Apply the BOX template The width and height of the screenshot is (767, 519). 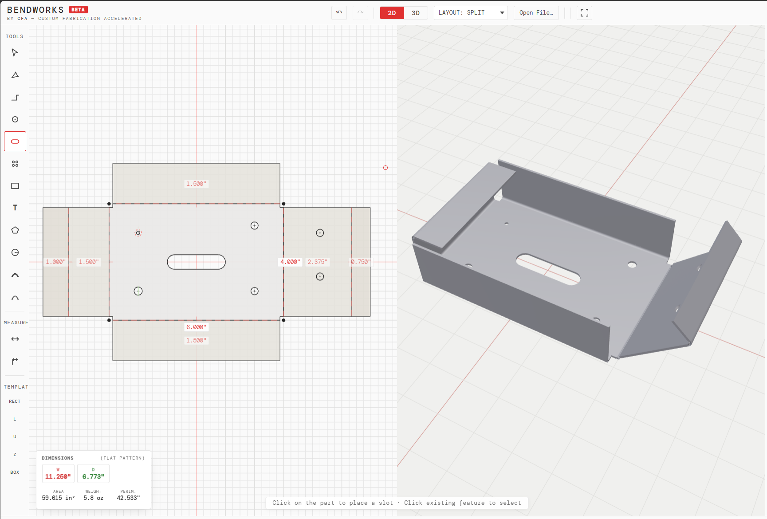(15, 472)
